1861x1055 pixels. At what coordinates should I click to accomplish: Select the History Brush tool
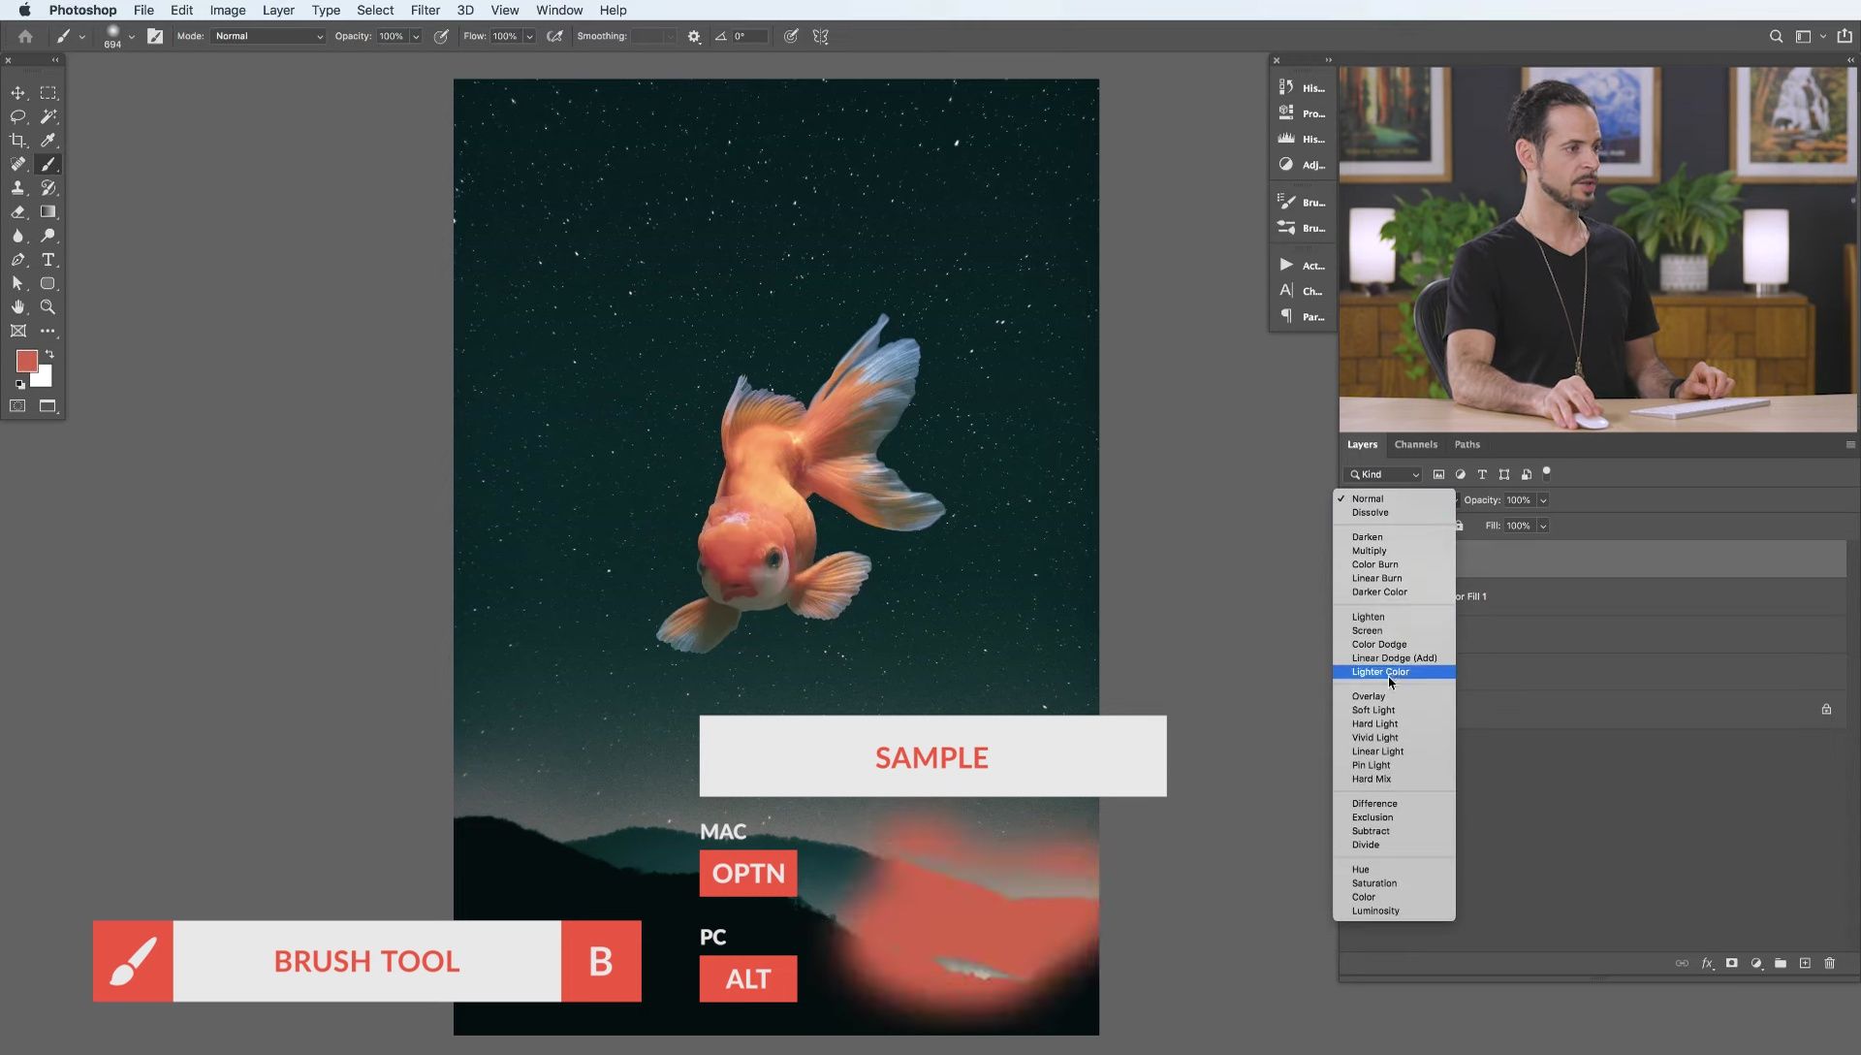click(x=47, y=188)
